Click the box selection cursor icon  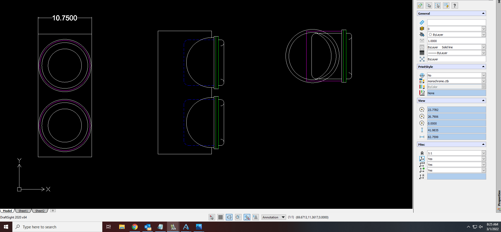[437, 5]
